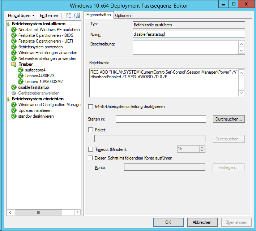Click the Treiber folder icon
The image size is (256, 231).
point(14,64)
